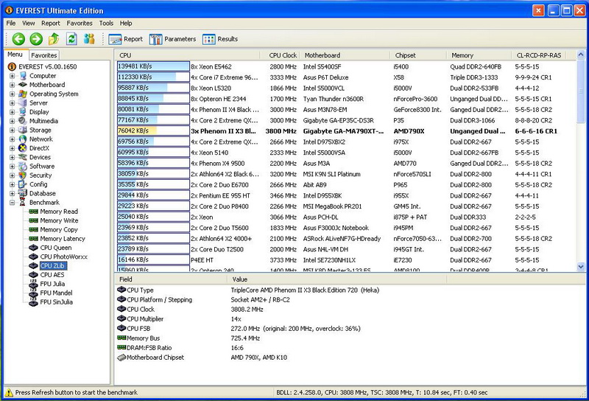Open the Report menu
The image size is (589, 401).
pos(51,24)
